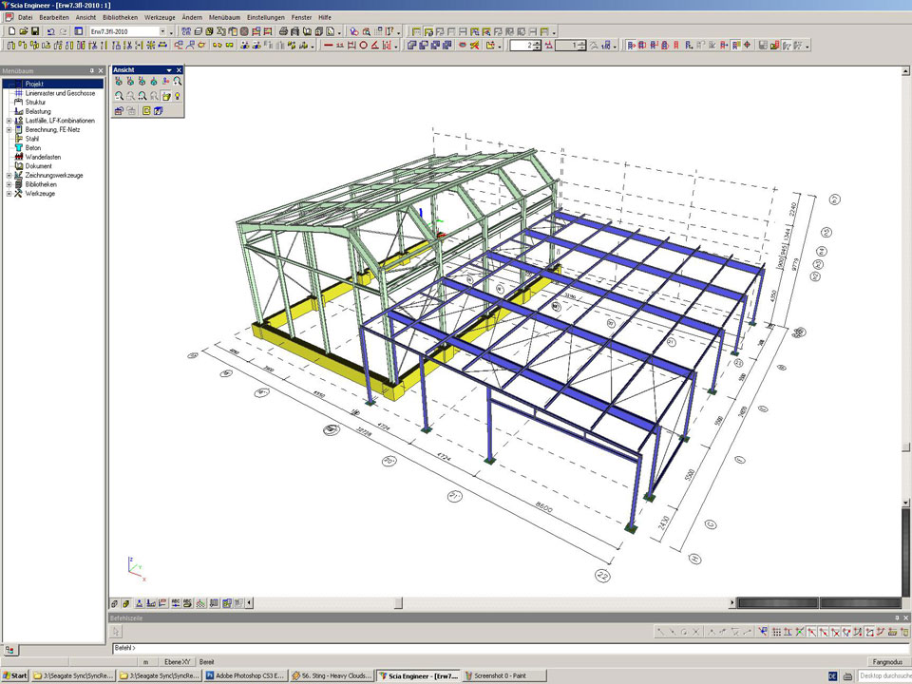Expand the Lastfälle, LF-Kombinationen tree node
This screenshot has height=684, width=912.
point(9,121)
